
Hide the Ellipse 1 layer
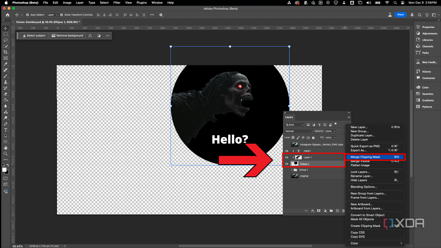(x=287, y=164)
